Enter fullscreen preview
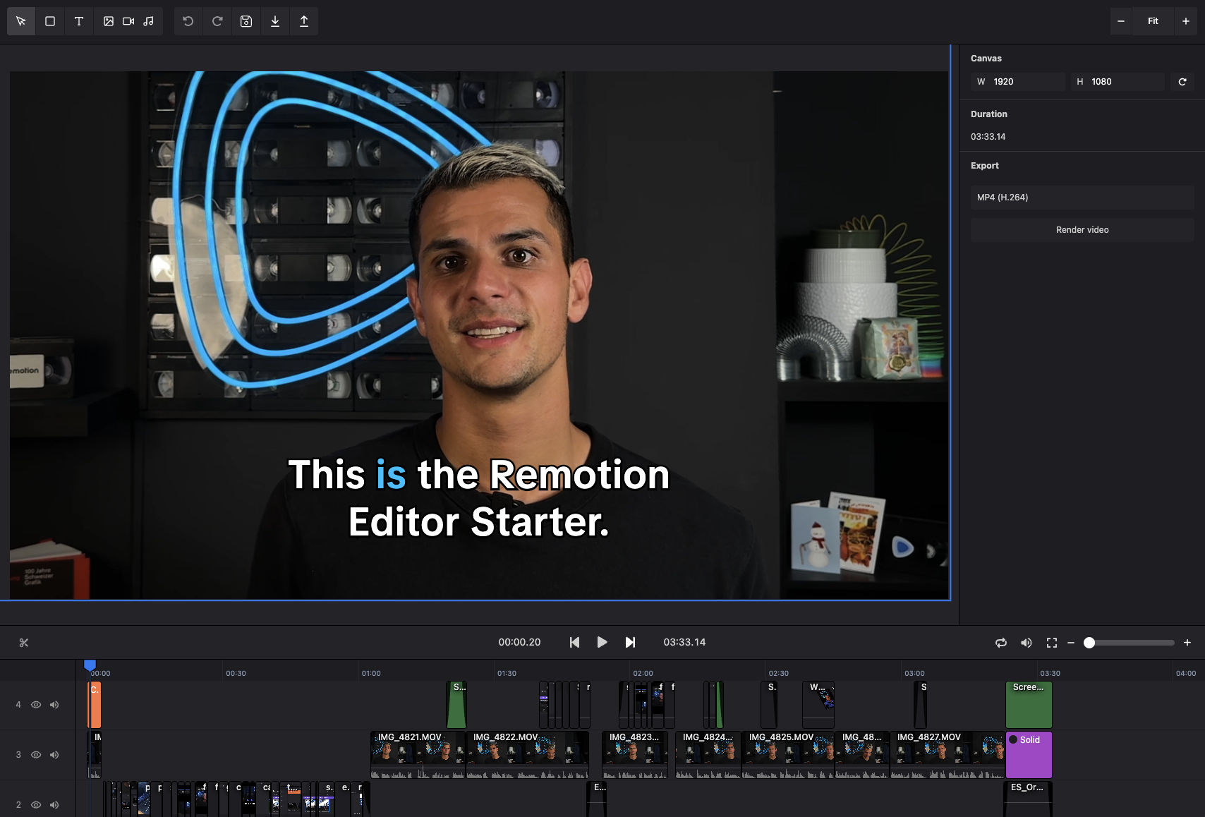 (1052, 643)
